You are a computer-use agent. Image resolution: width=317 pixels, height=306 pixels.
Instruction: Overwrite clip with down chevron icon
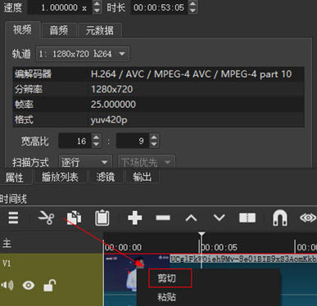[220, 218]
